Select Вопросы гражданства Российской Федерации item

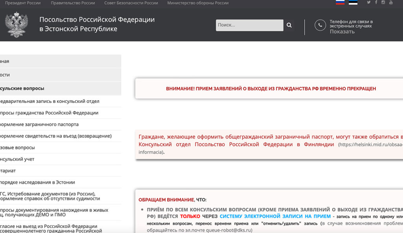pos(49,113)
